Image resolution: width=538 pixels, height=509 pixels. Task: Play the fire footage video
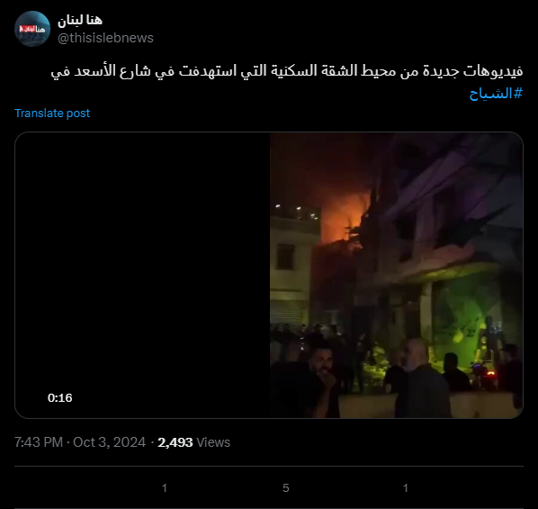coord(269,275)
